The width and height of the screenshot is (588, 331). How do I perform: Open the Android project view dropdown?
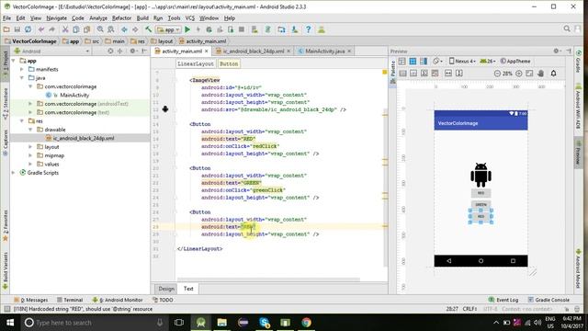51,51
